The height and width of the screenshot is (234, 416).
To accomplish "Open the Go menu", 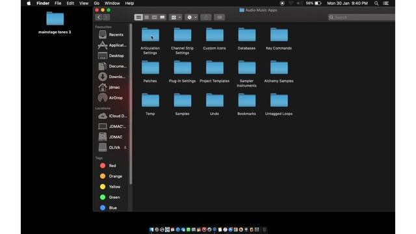I will pyautogui.click(x=97, y=3).
